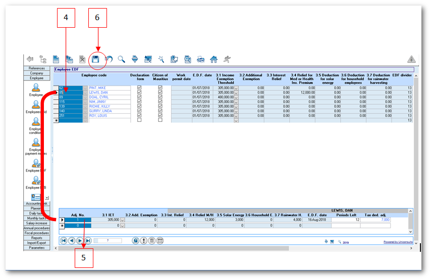Go to next record navigation arrow
This screenshot has width=431, height=280.
[x=80, y=241]
